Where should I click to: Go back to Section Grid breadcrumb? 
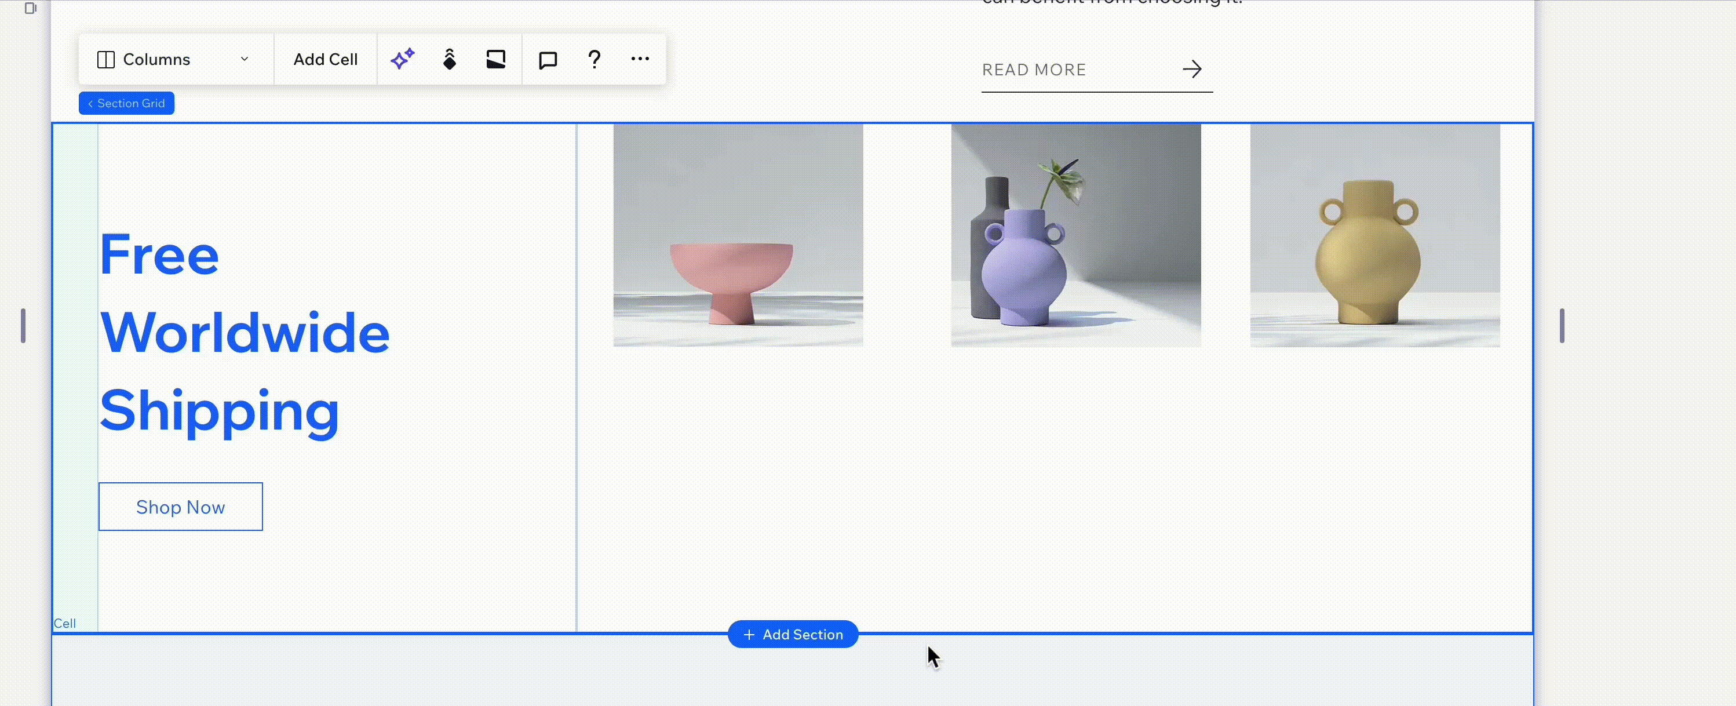(x=127, y=103)
